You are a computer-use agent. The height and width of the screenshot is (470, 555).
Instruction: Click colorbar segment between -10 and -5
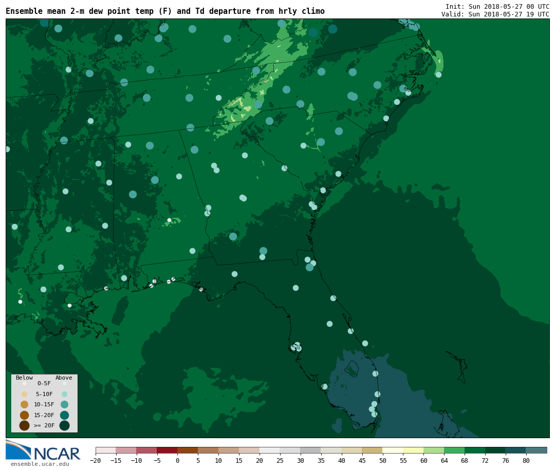tap(146, 450)
